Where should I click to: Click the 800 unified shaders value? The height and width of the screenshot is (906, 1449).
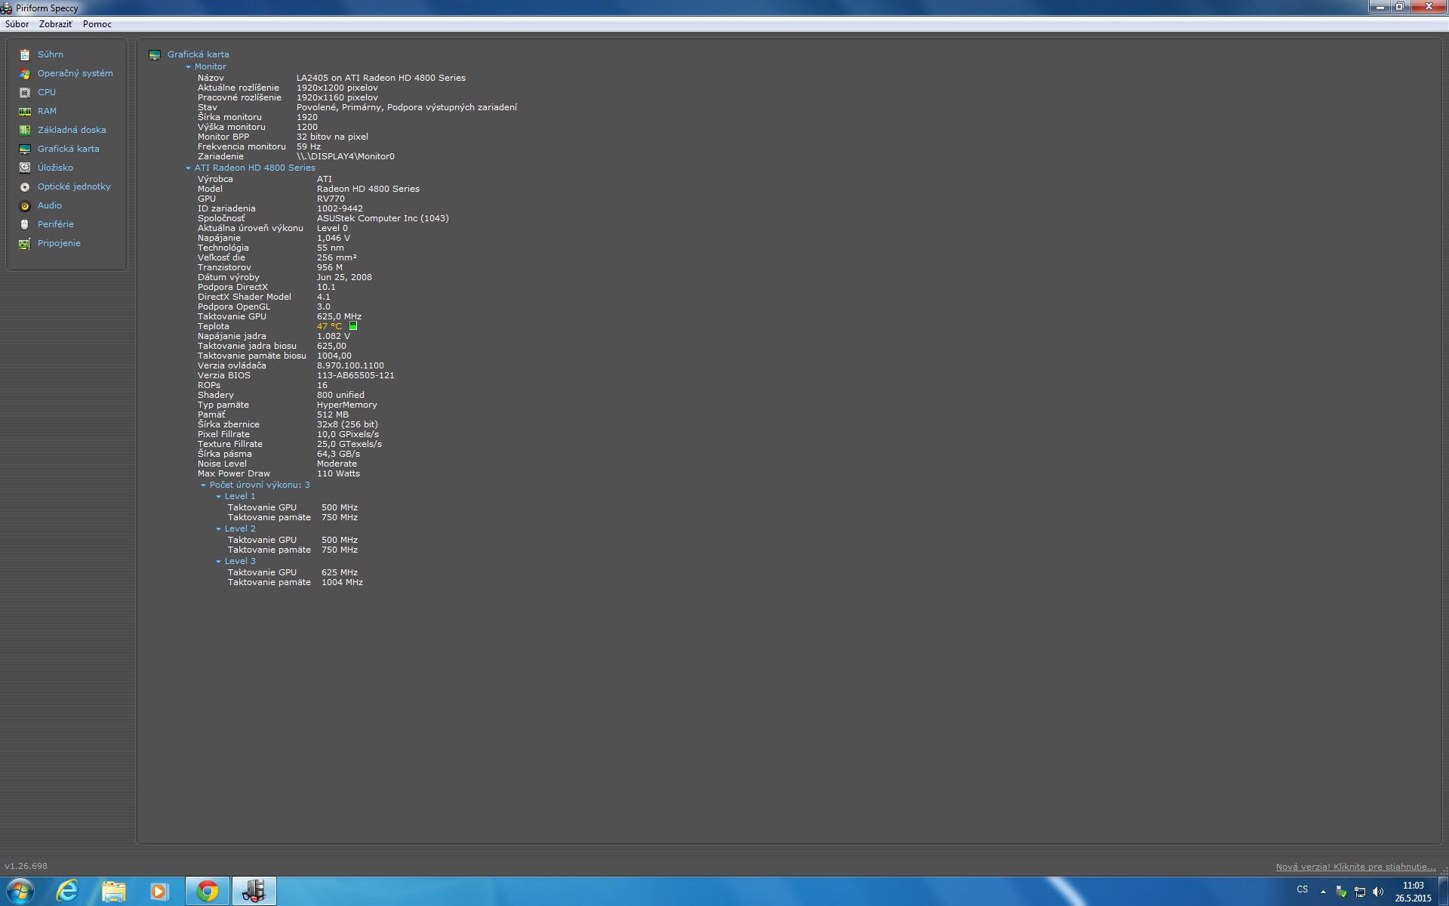pos(340,395)
